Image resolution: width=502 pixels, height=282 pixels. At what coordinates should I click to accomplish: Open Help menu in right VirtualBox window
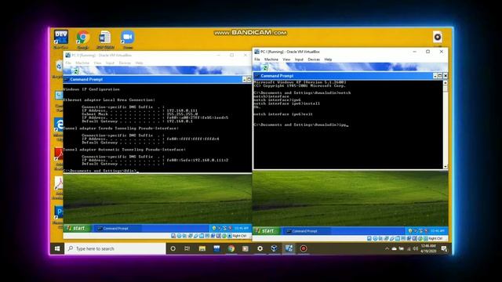tap(328, 60)
